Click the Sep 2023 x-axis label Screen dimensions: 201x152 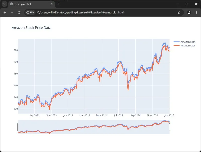[x=34, y=115]
